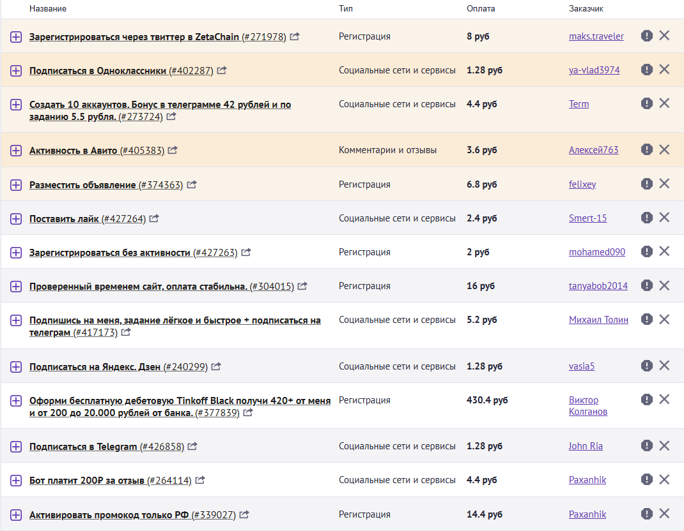Sort by the 'Оплата' column header
This screenshot has height=531, width=684.
481,9
